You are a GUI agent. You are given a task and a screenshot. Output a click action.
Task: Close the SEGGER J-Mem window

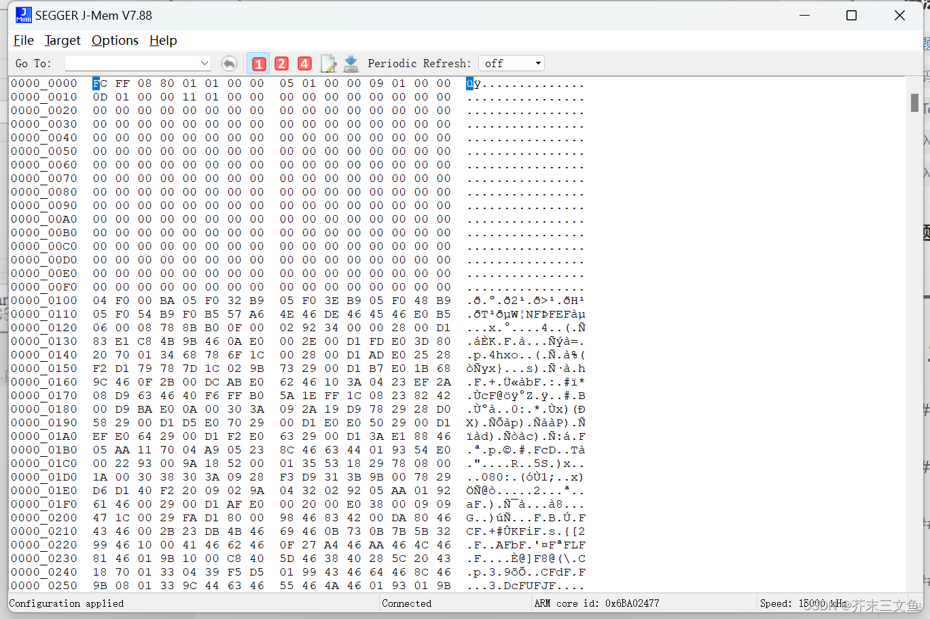point(899,15)
